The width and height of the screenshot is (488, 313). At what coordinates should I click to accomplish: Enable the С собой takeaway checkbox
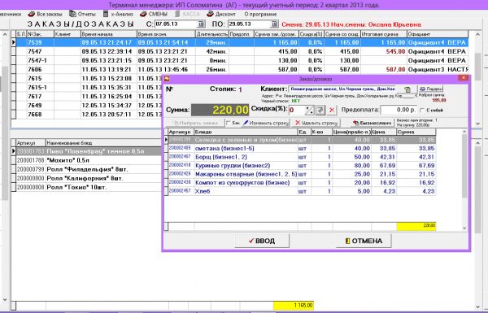[422, 110]
